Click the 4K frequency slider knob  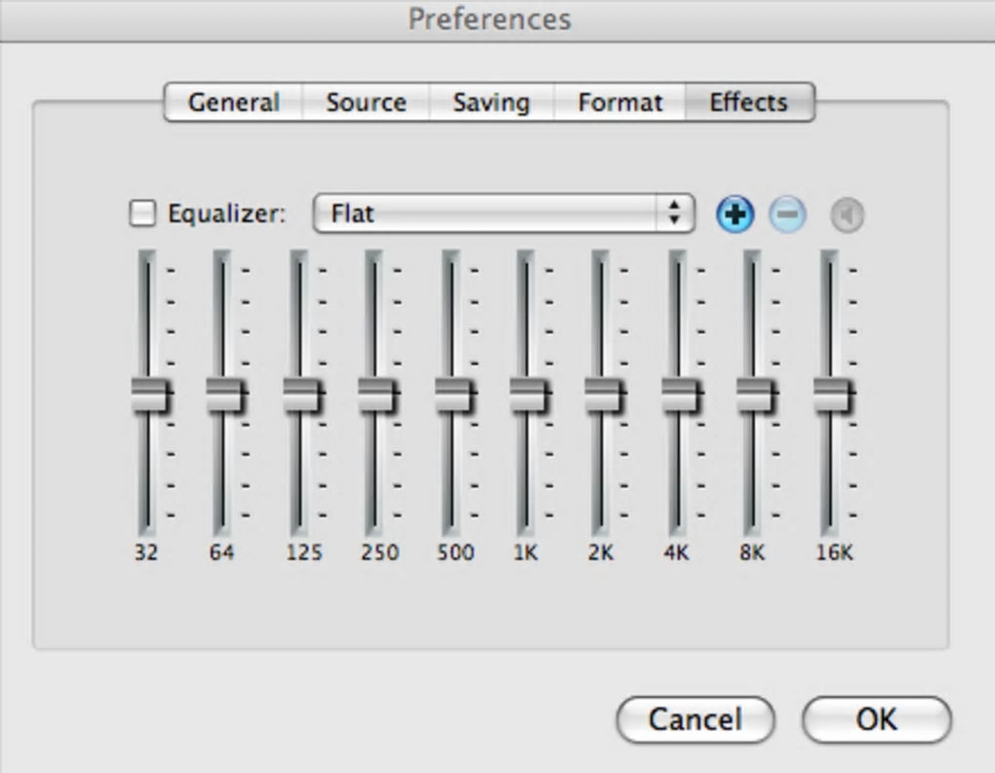(x=679, y=396)
